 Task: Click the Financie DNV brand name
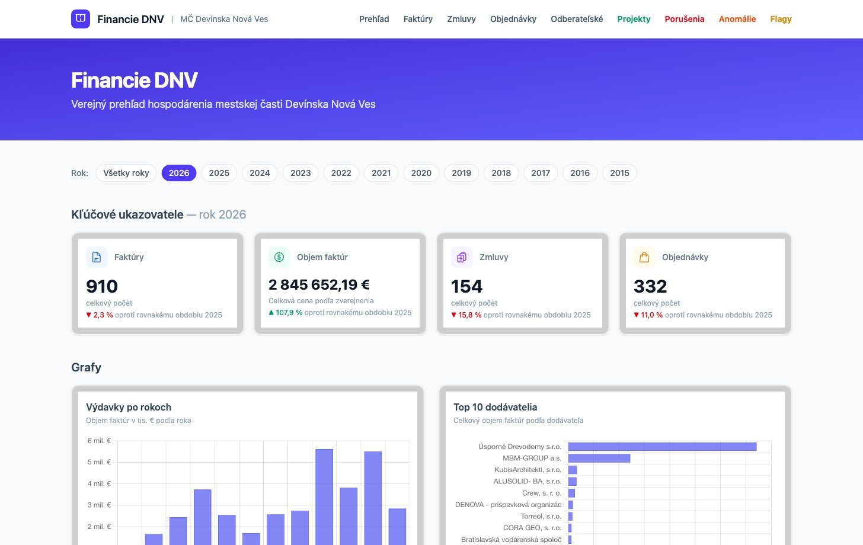coord(130,19)
